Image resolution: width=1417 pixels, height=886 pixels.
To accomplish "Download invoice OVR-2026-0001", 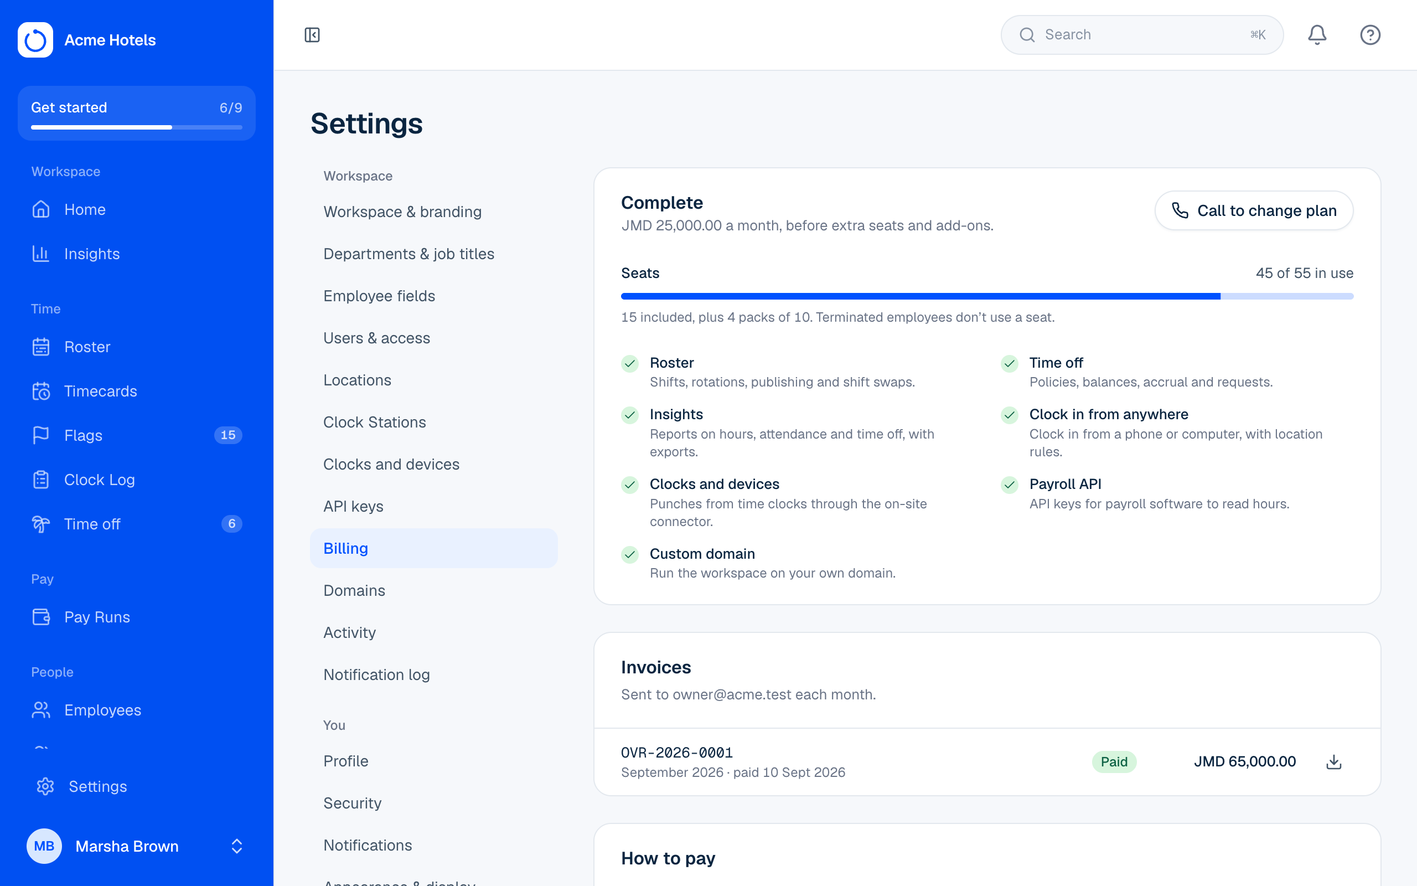I will click(1334, 762).
